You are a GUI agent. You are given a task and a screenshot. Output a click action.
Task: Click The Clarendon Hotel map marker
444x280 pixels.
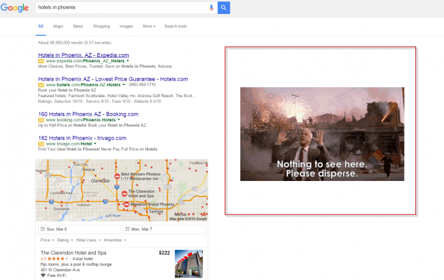coord(124,193)
